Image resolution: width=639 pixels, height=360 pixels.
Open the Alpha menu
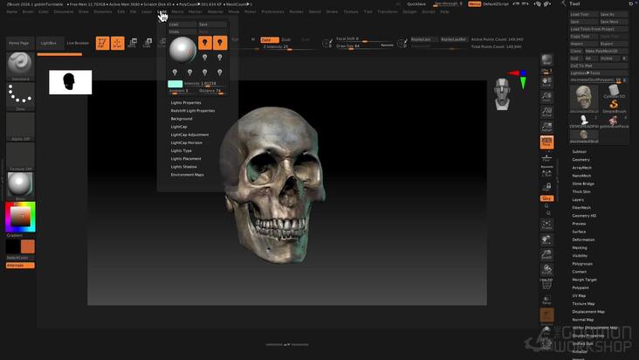(x=12, y=12)
